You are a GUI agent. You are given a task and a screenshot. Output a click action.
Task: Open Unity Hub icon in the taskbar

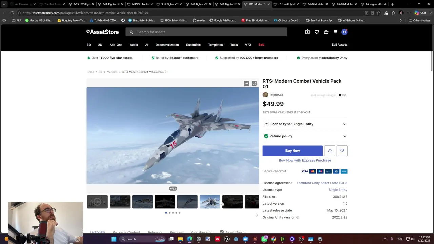coord(199,239)
